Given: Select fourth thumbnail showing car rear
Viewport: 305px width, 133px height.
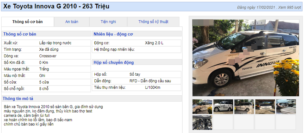Looking at the screenshot, I should [265, 107].
